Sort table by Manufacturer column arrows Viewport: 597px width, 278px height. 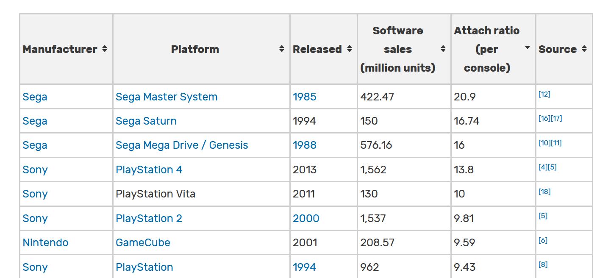click(x=104, y=49)
